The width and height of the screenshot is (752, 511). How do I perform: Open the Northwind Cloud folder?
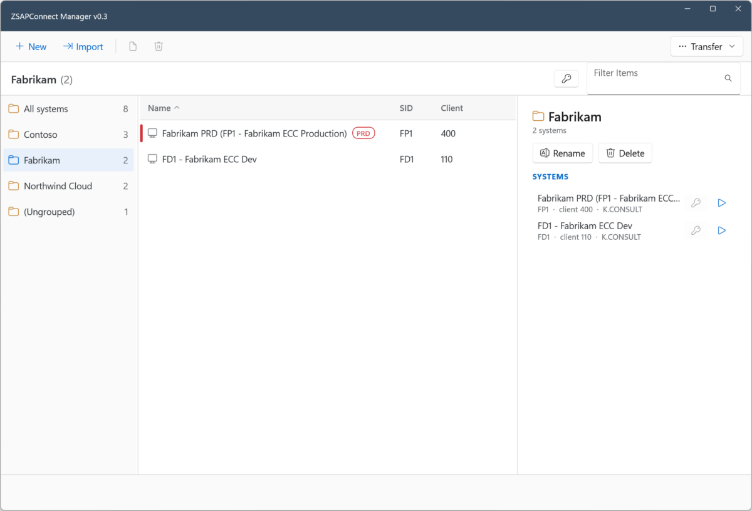pyautogui.click(x=68, y=186)
